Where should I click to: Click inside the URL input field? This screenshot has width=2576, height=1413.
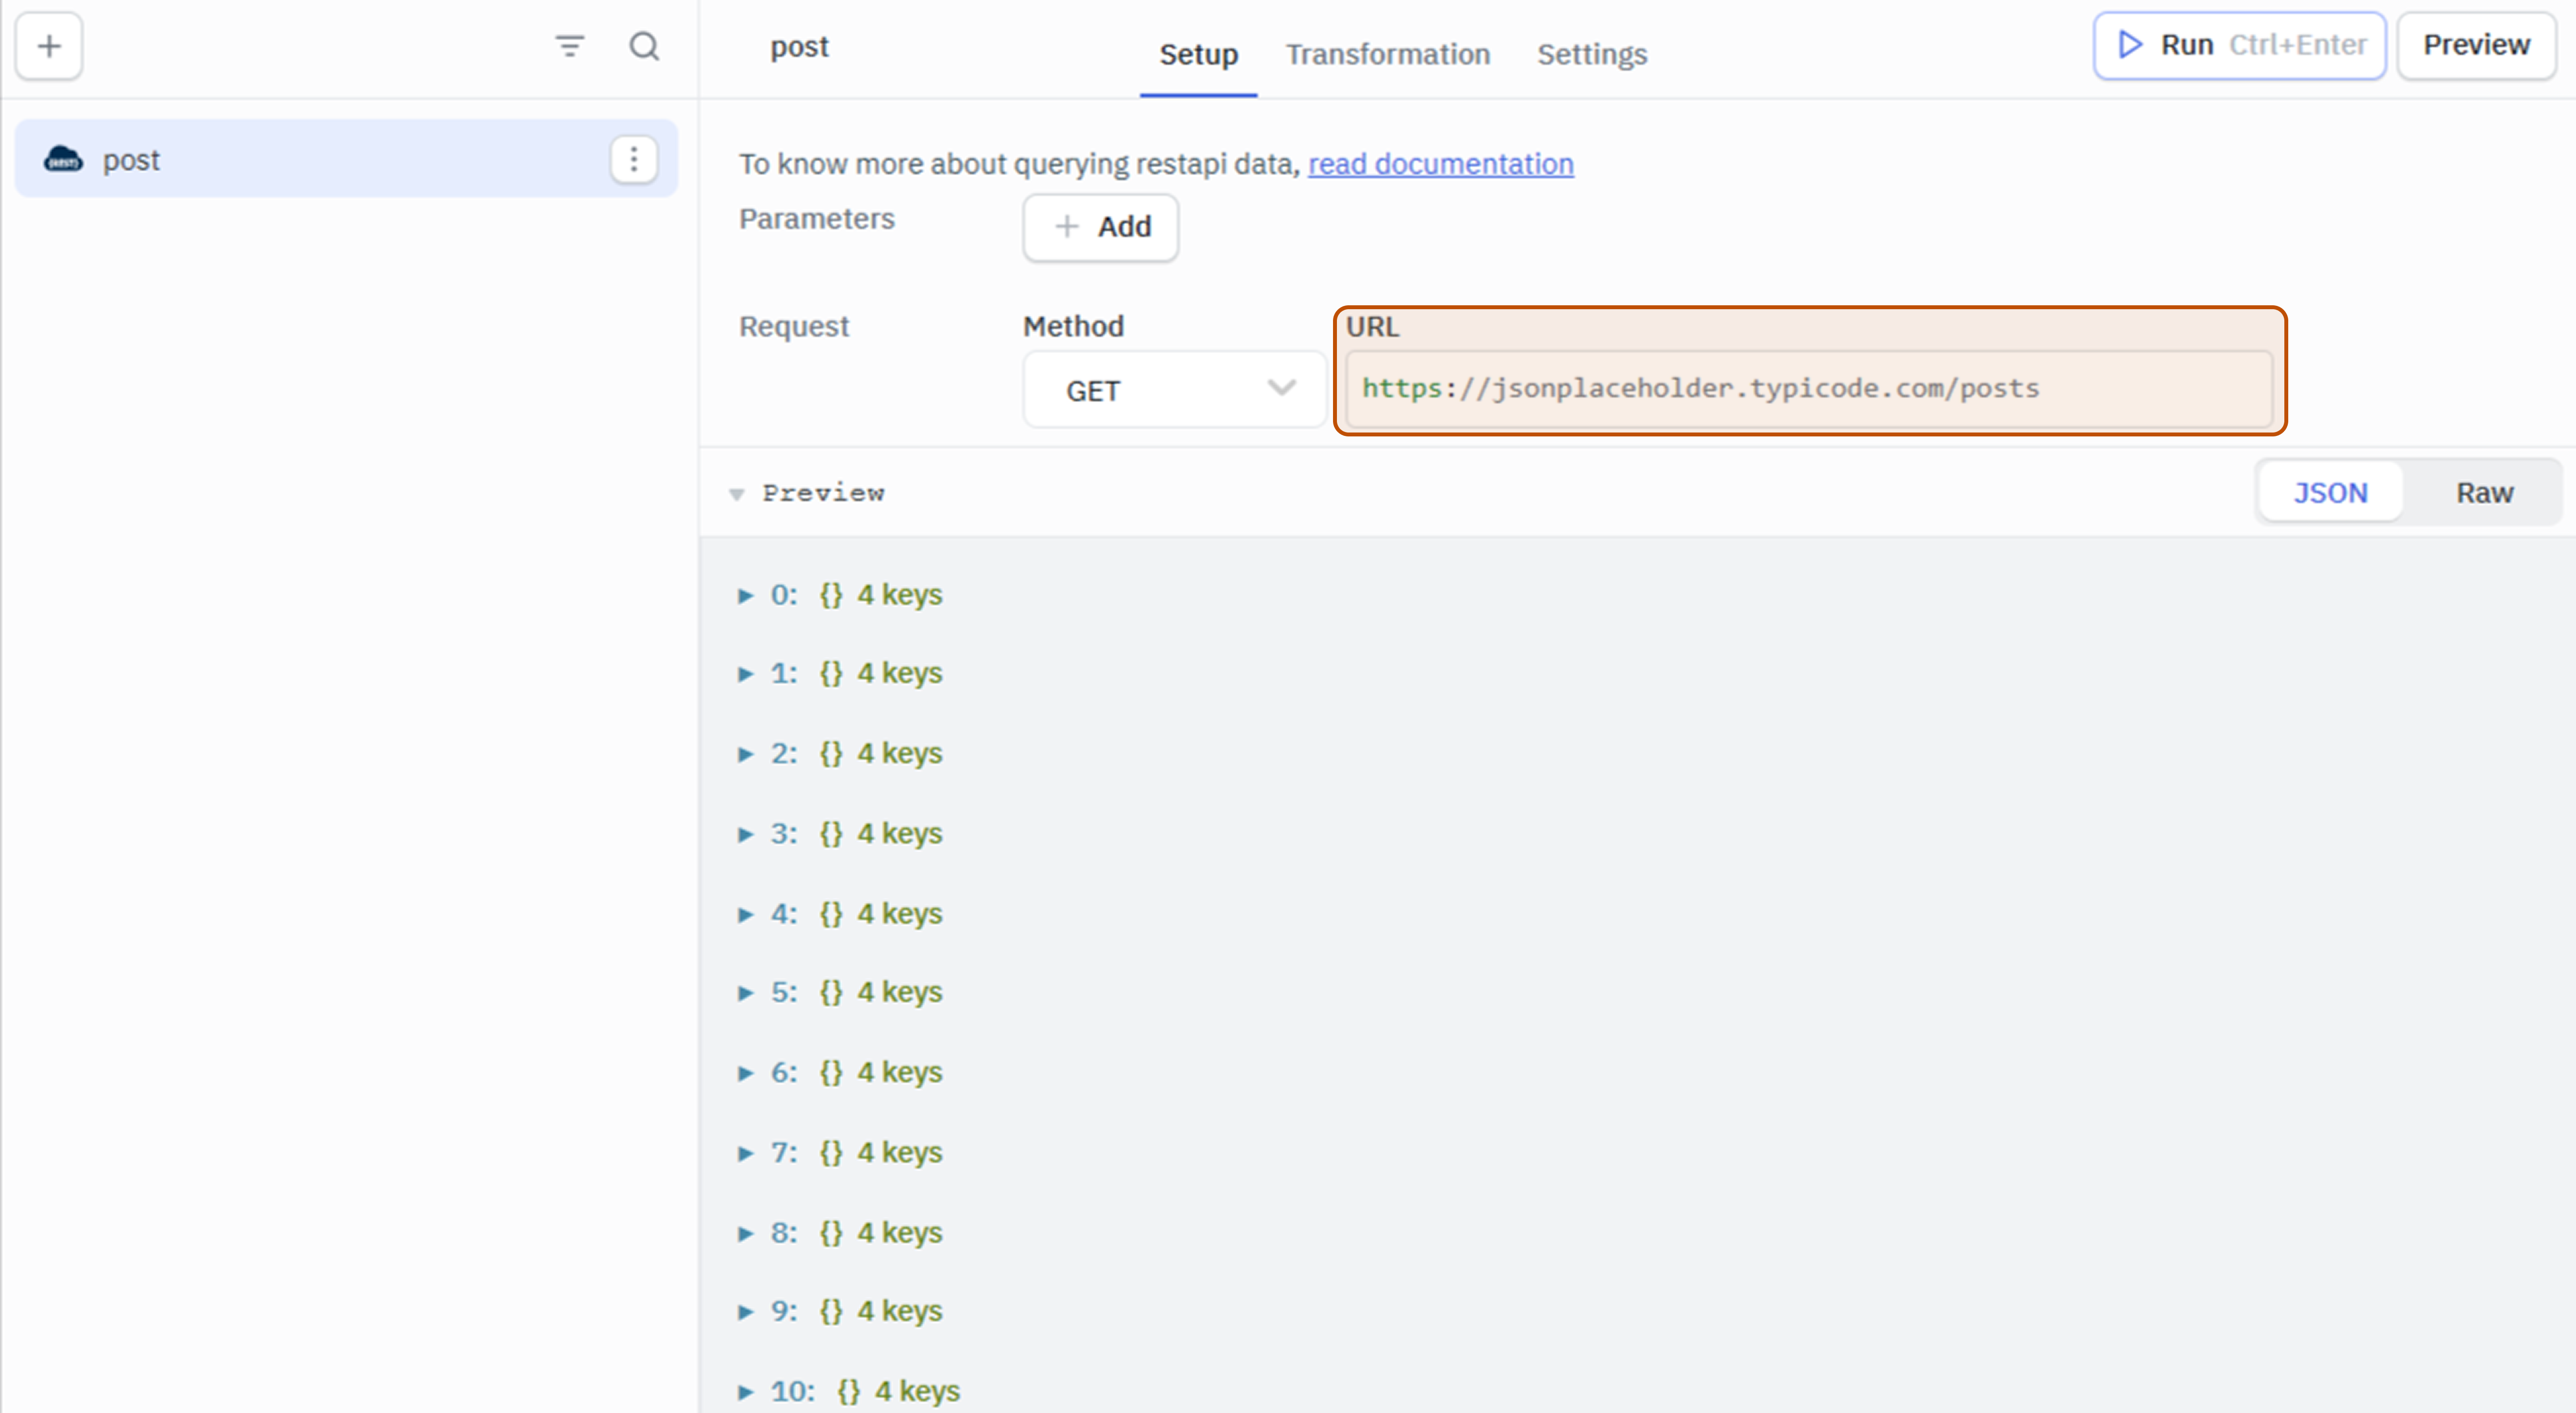(x=1810, y=389)
